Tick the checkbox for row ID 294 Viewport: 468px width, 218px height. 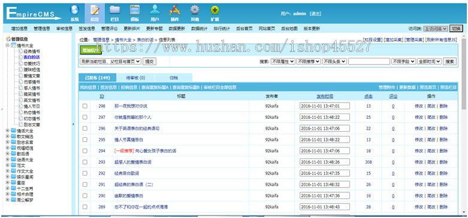(x=84, y=151)
